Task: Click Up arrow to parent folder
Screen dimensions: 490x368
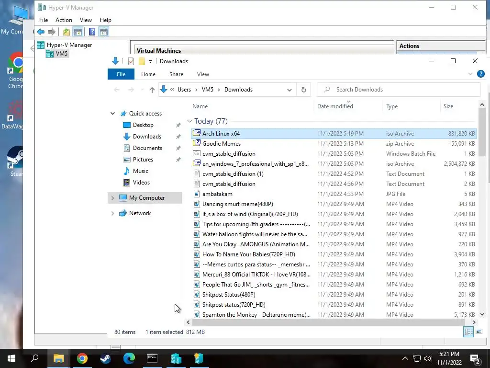Action: click(x=152, y=90)
